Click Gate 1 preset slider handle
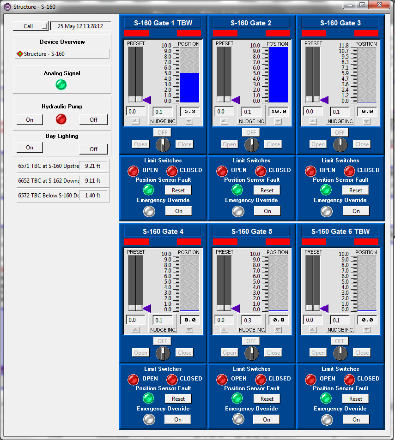The width and height of the screenshot is (395, 440). 135,99
